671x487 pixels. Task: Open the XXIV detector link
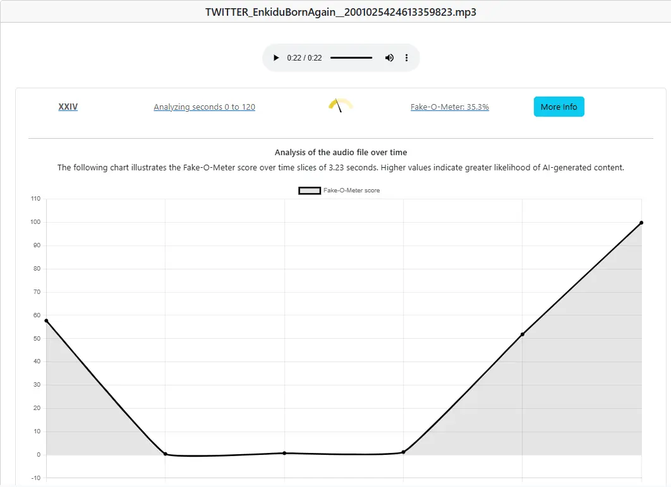click(68, 107)
